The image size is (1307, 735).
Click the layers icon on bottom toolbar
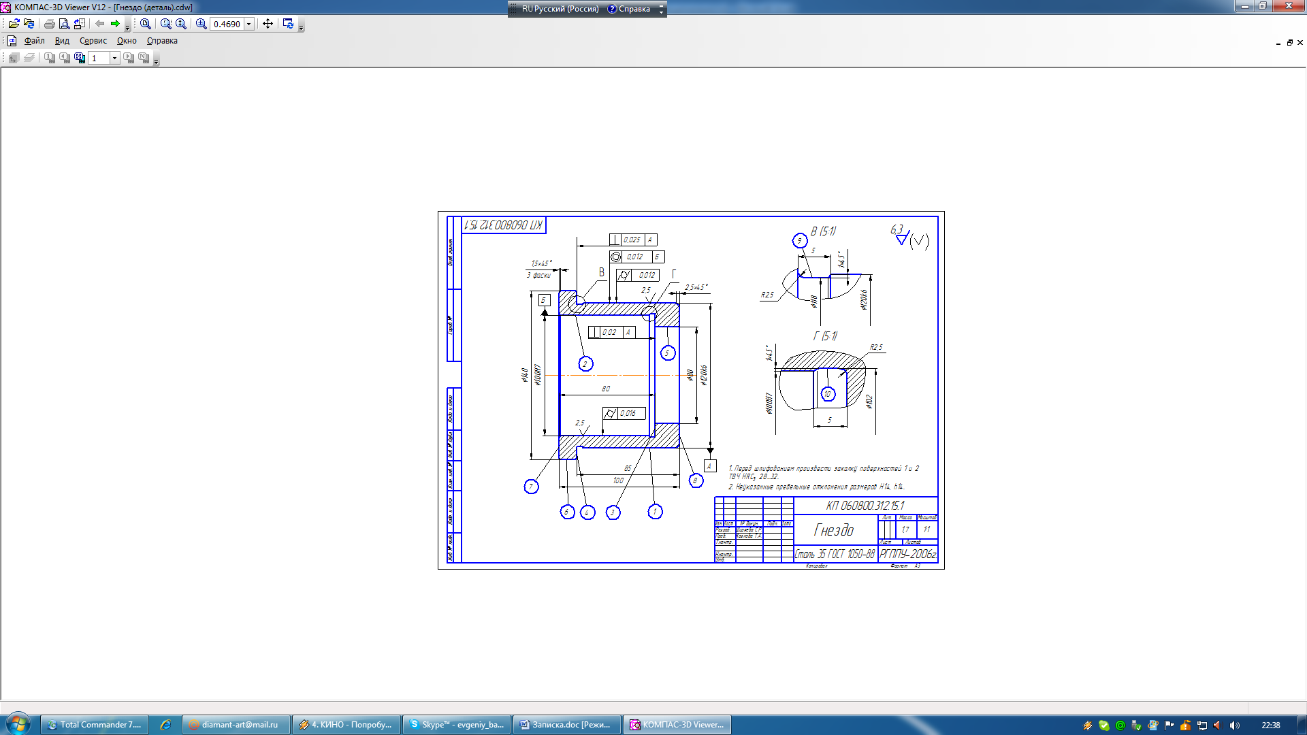coord(29,58)
